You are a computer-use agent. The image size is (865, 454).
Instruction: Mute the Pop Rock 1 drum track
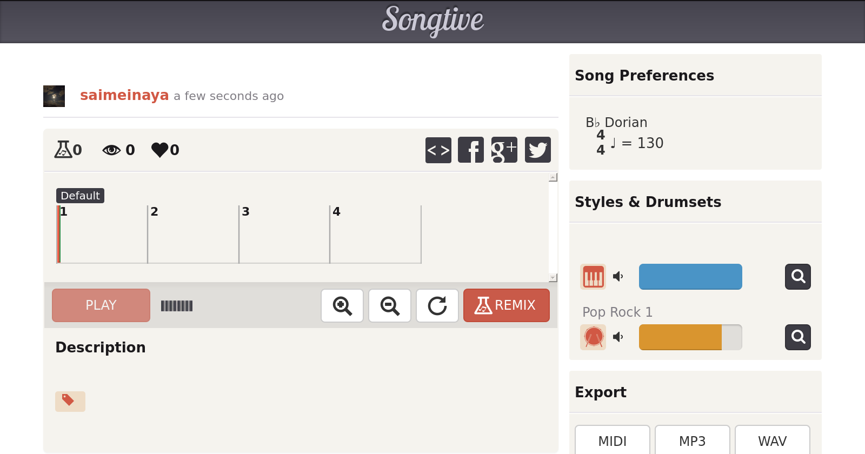(618, 337)
